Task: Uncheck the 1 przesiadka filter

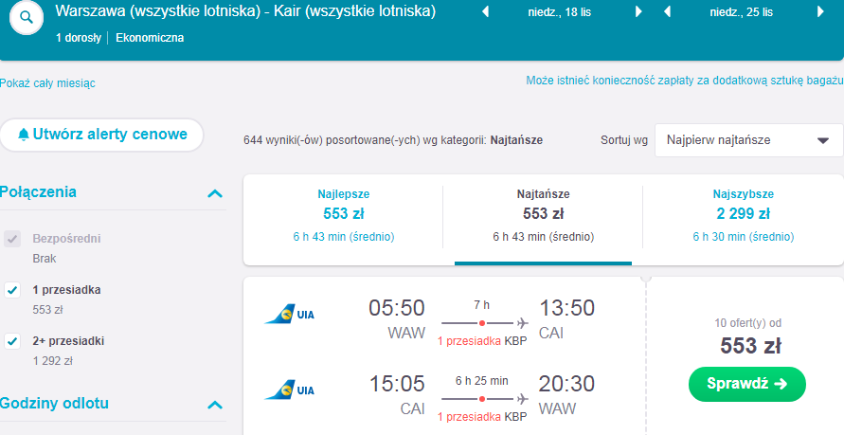Action: (12, 290)
